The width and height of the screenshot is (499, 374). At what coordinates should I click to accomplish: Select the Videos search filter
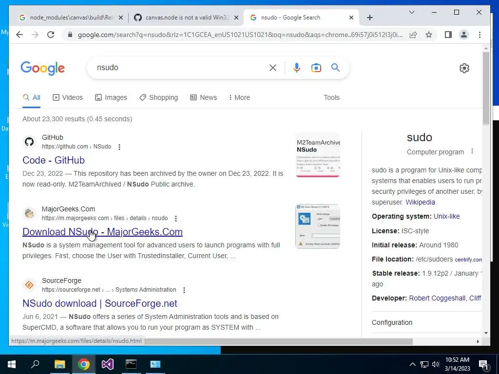tap(67, 97)
